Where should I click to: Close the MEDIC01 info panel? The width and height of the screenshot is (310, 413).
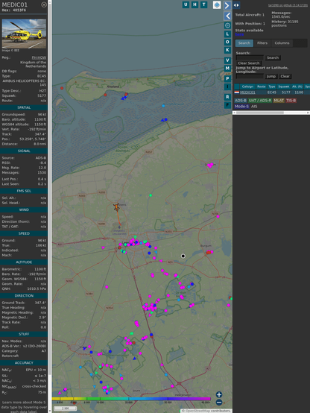[44, 4]
